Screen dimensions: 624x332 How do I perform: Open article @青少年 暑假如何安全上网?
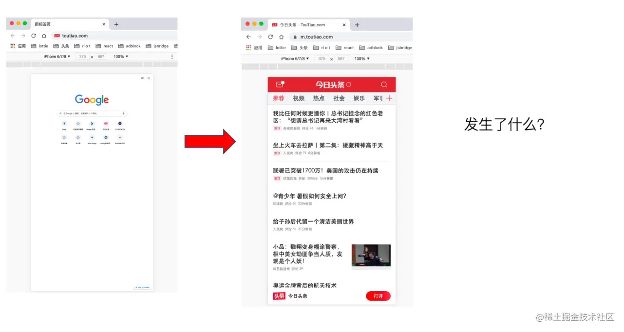(x=309, y=196)
